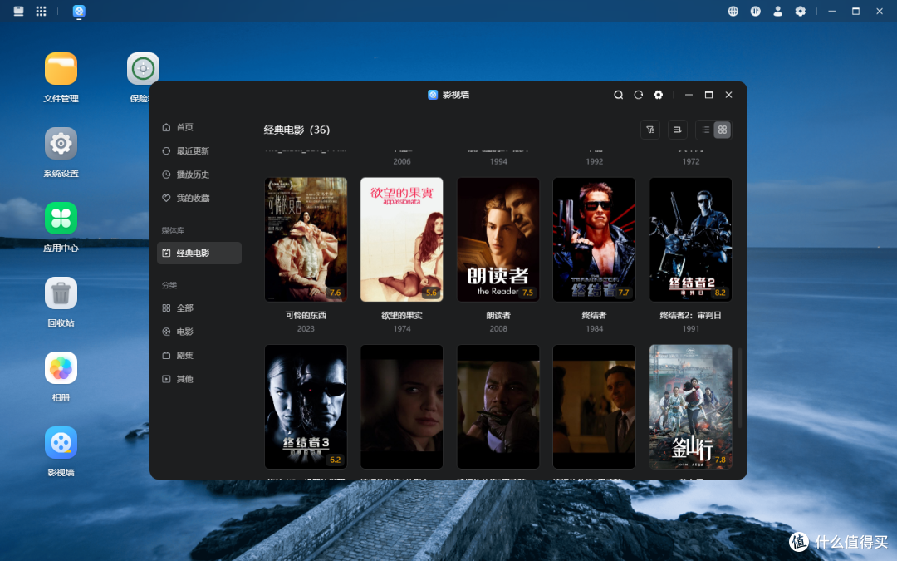This screenshot has width=897, height=561.
Task: Click the 影视墙 running-app icon in top bar
Action: coord(79,12)
